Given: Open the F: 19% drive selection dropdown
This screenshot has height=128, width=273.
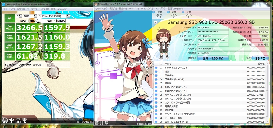Looking at the screenshot, I should click(54, 16).
